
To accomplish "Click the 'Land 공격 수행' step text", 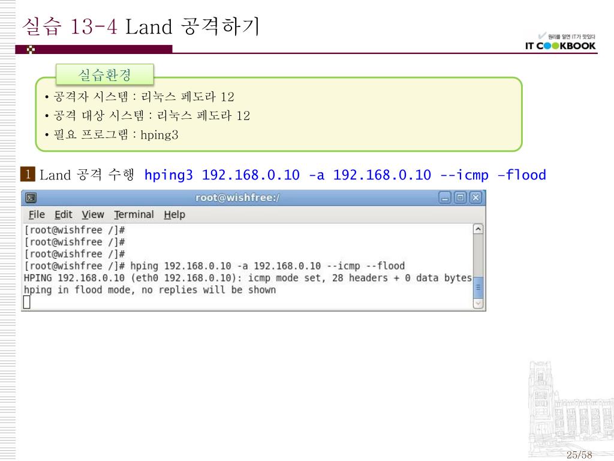I will pyautogui.click(x=86, y=175).
